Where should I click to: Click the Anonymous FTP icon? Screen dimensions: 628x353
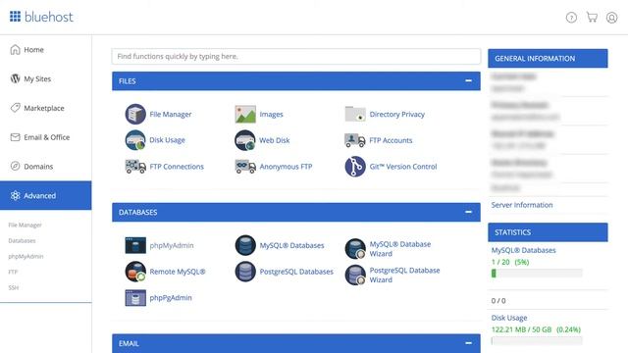coord(245,166)
